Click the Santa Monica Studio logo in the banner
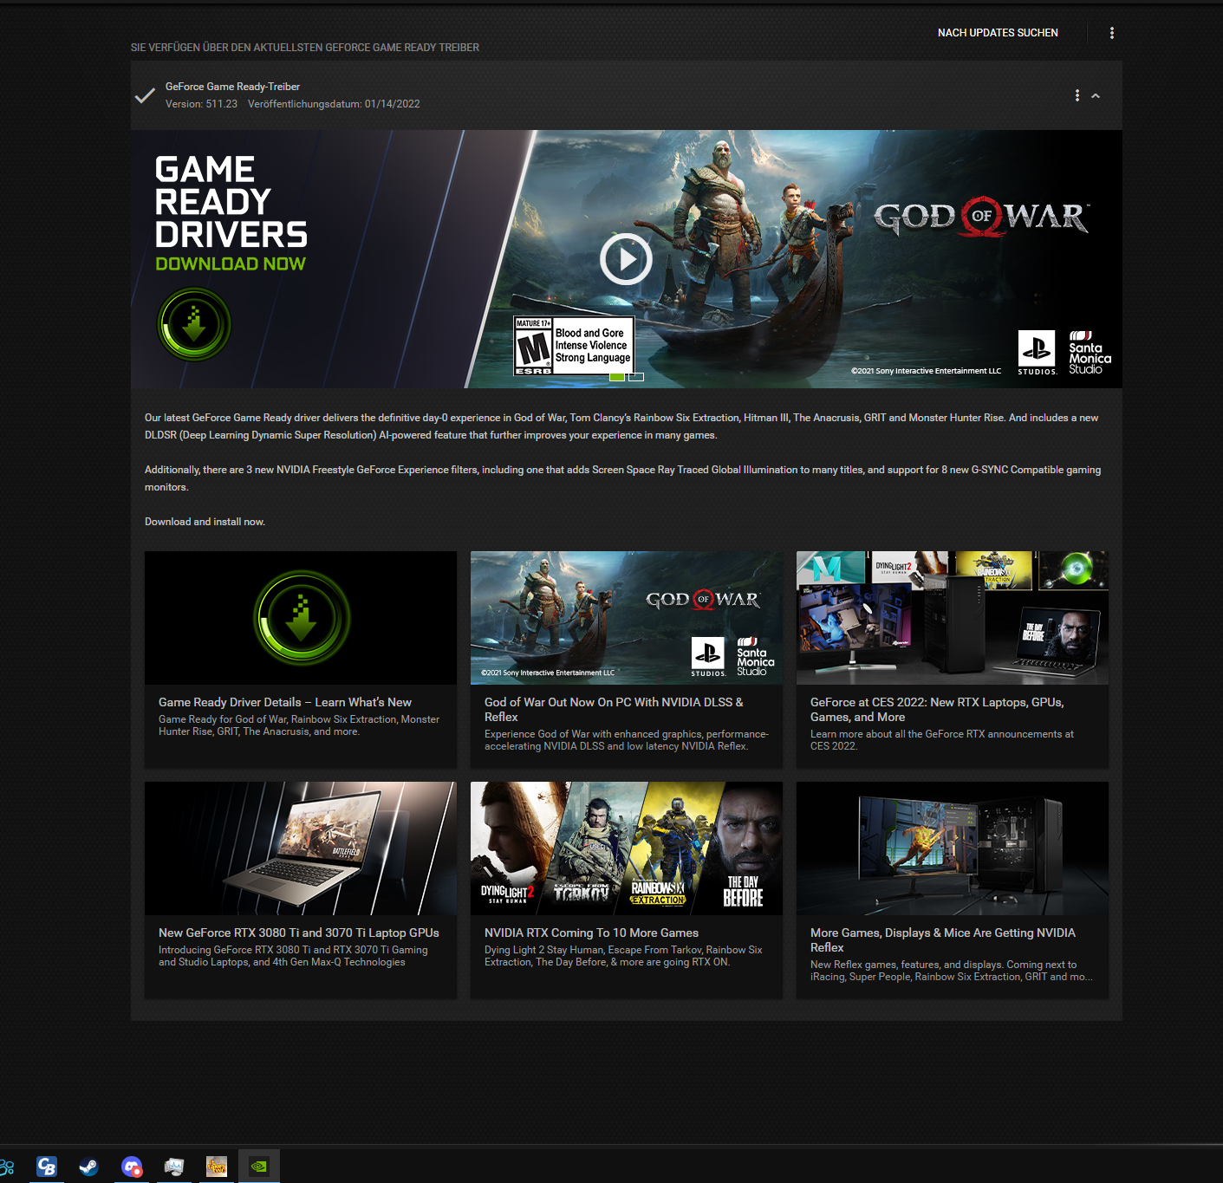Viewport: 1223px width, 1183px height. (1090, 353)
